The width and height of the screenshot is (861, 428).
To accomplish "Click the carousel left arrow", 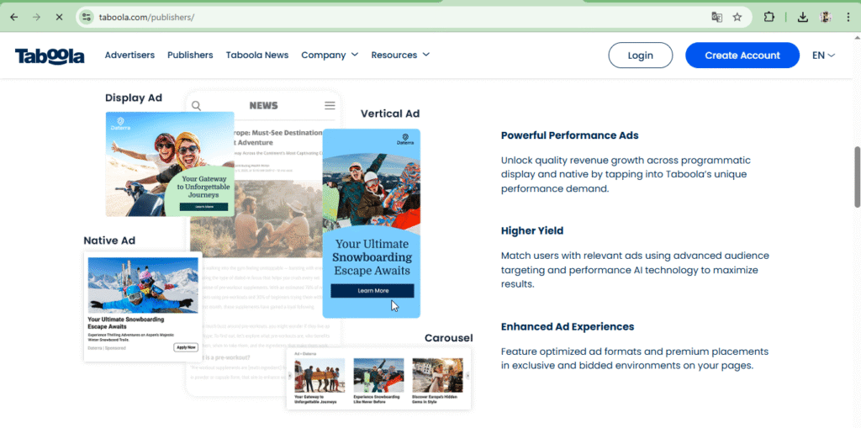I will [290, 375].
